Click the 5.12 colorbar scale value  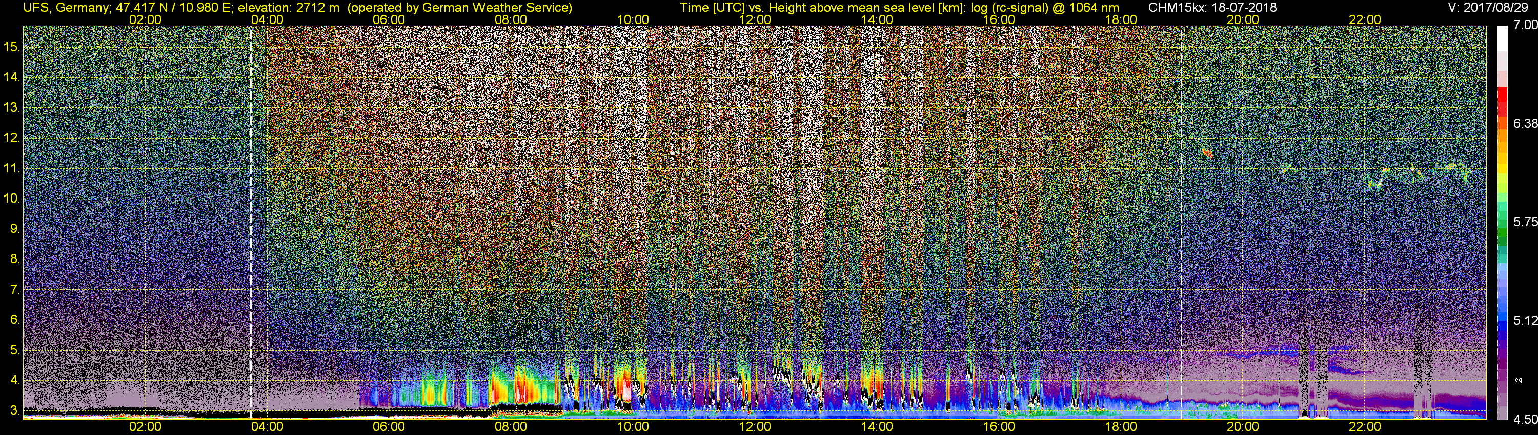pyautogui.click(x=1525, y=320)
